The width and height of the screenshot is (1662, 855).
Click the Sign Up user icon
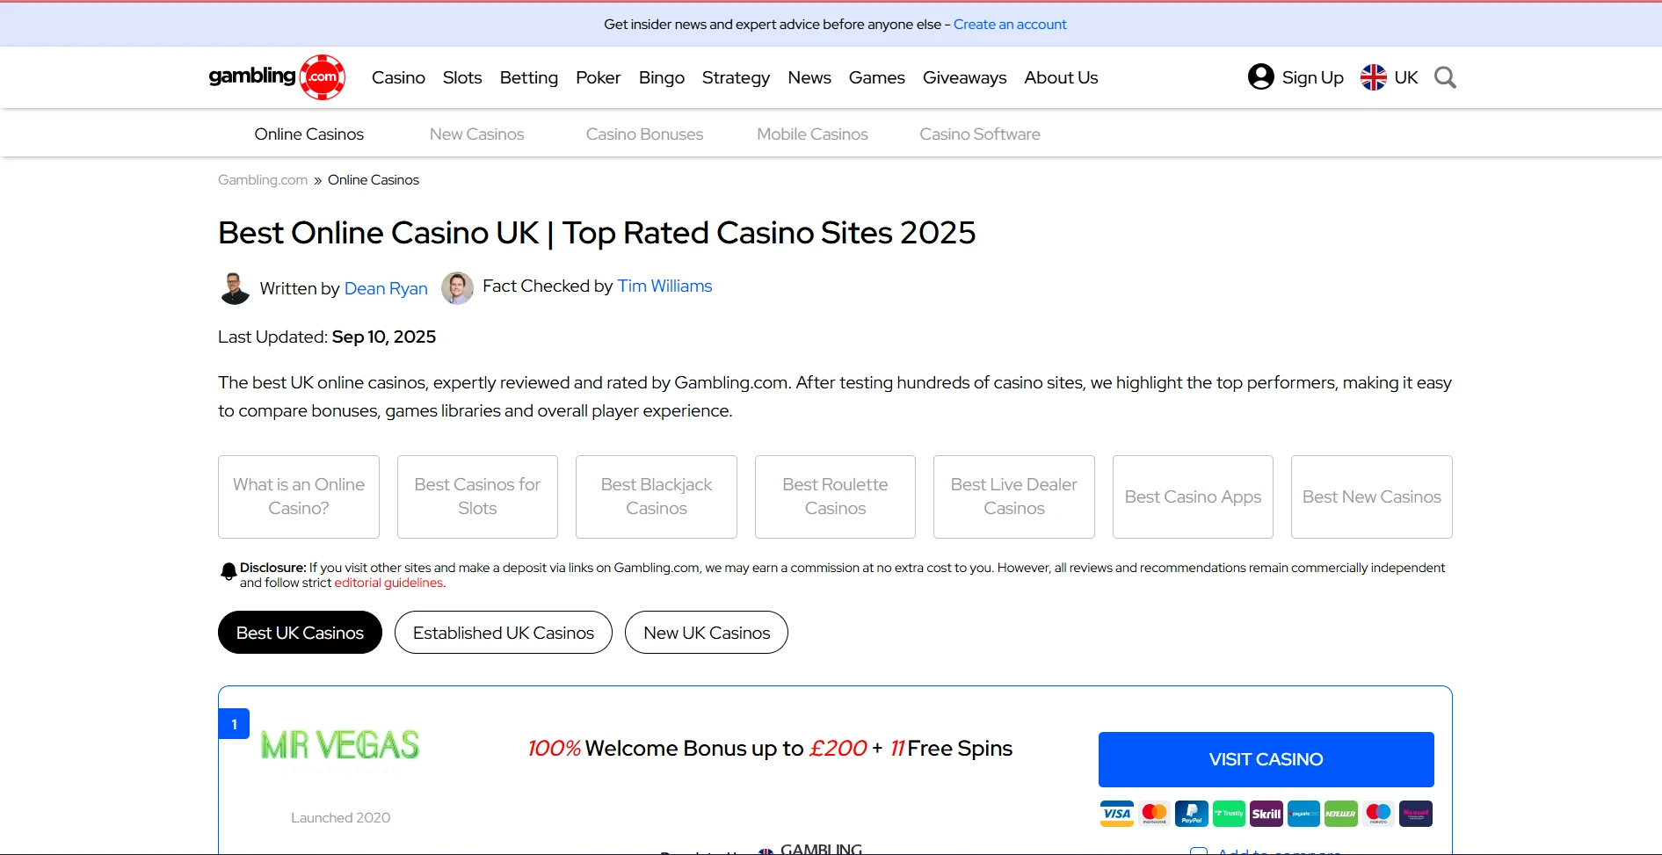coord(1261,77)
